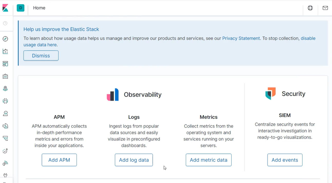This screenshot has height=183, width=332.
Task: Click the SIEM card heading
Action: coord(285,115)
